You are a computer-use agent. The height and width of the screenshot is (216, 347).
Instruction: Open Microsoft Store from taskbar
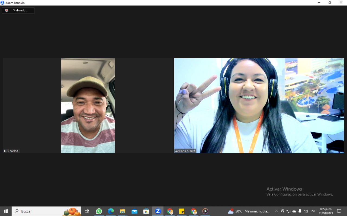click(146, 211)
